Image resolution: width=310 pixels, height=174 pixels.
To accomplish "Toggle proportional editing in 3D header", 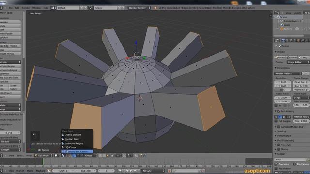I will (x=119, y=156).
